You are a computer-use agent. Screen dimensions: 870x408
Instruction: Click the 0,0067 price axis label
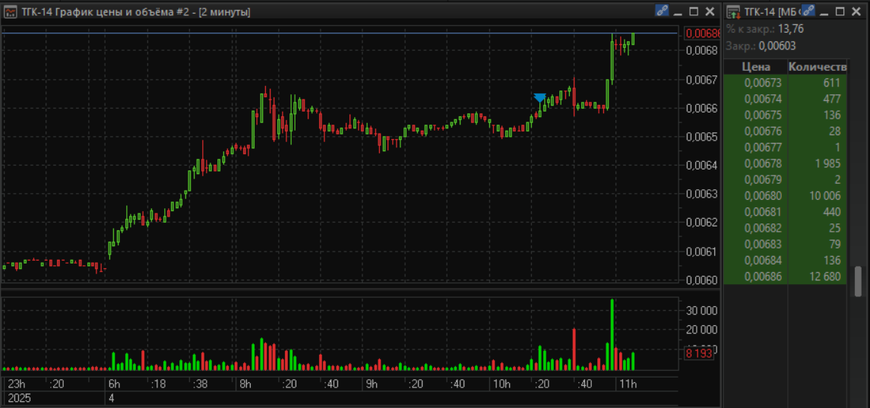coord(701,79)
